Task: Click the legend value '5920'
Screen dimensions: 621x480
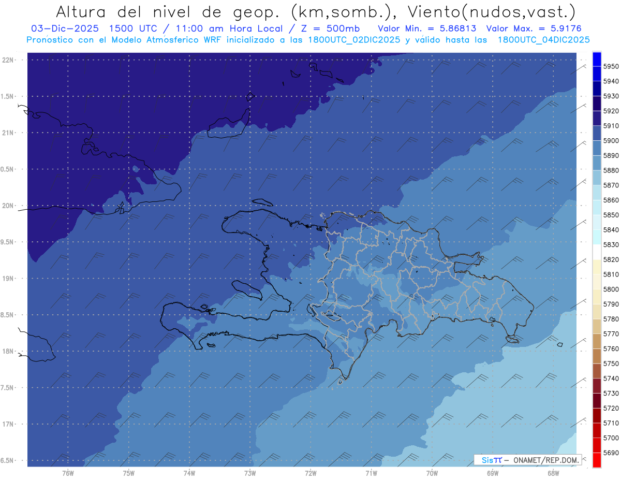Action: 611,111
